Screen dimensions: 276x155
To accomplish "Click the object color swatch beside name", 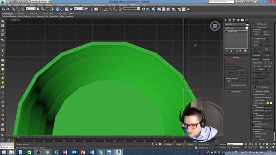I will (x=247, y=24).
